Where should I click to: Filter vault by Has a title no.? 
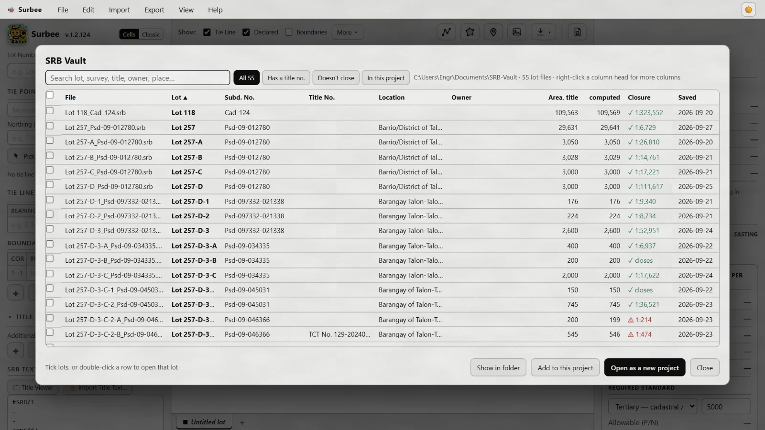click(286, 78)
